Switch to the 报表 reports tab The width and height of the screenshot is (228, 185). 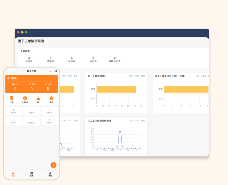(32, 174)
